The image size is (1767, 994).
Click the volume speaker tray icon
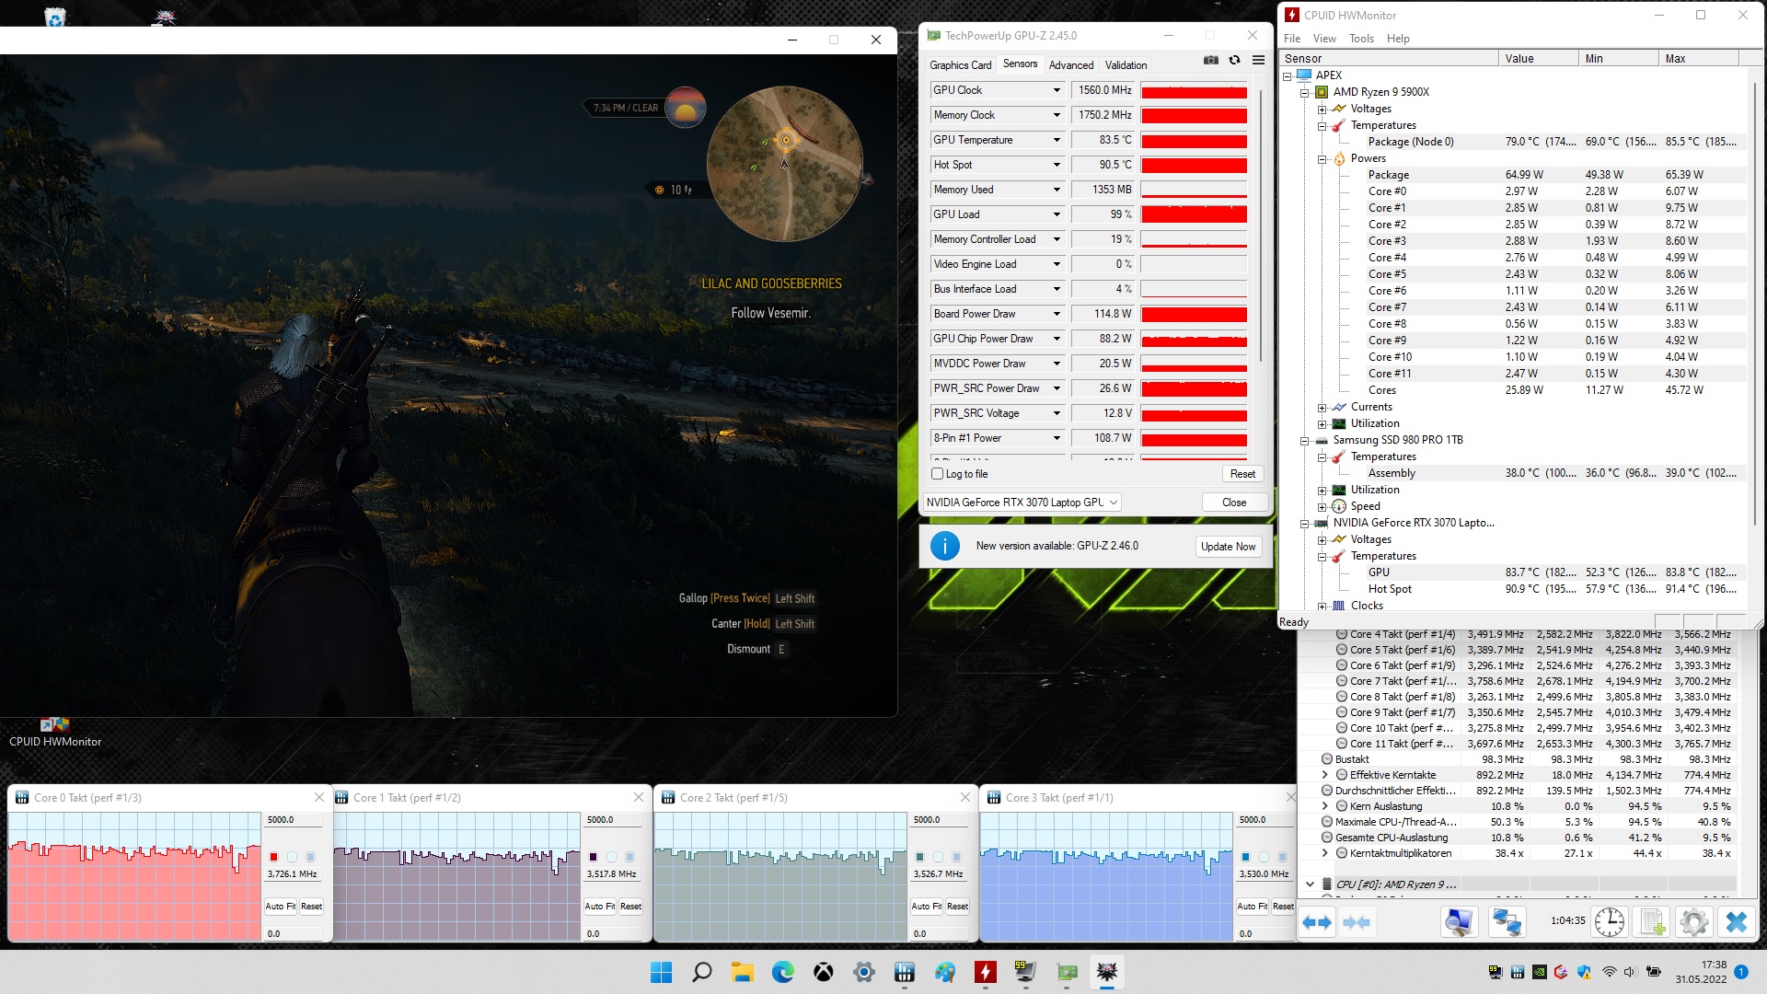[x=1630, y=972]
